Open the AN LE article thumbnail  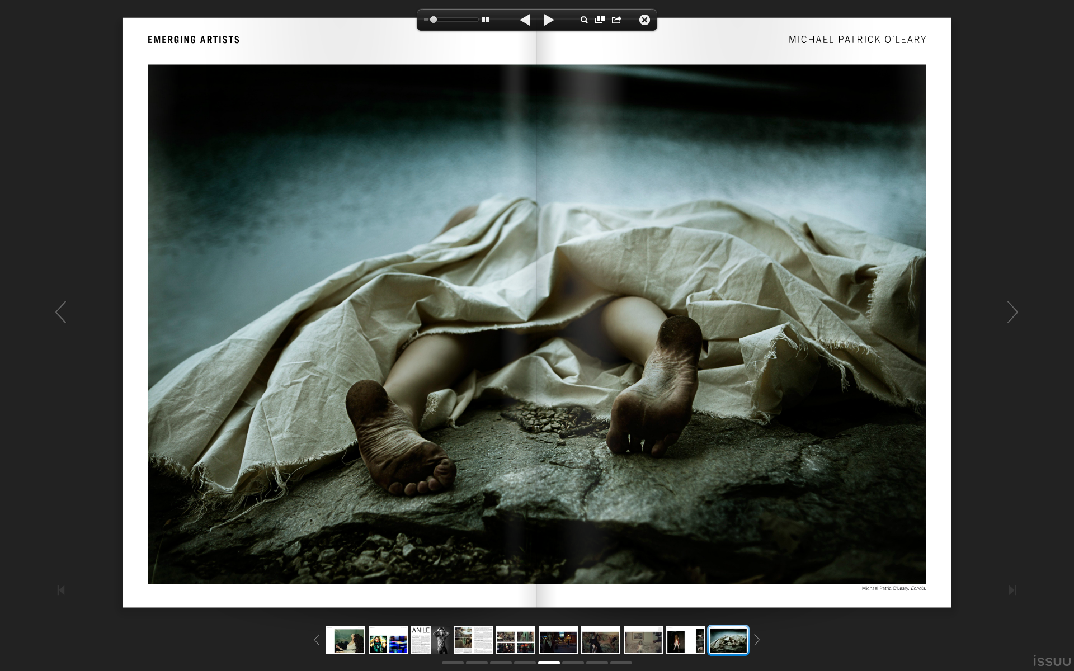click(x=430, y=640)
